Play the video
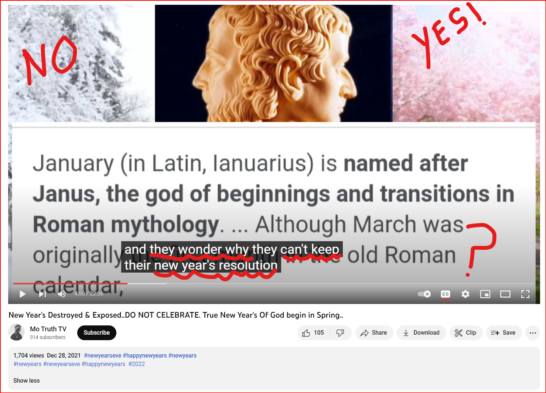546x393 pixels. coord(23,294)
